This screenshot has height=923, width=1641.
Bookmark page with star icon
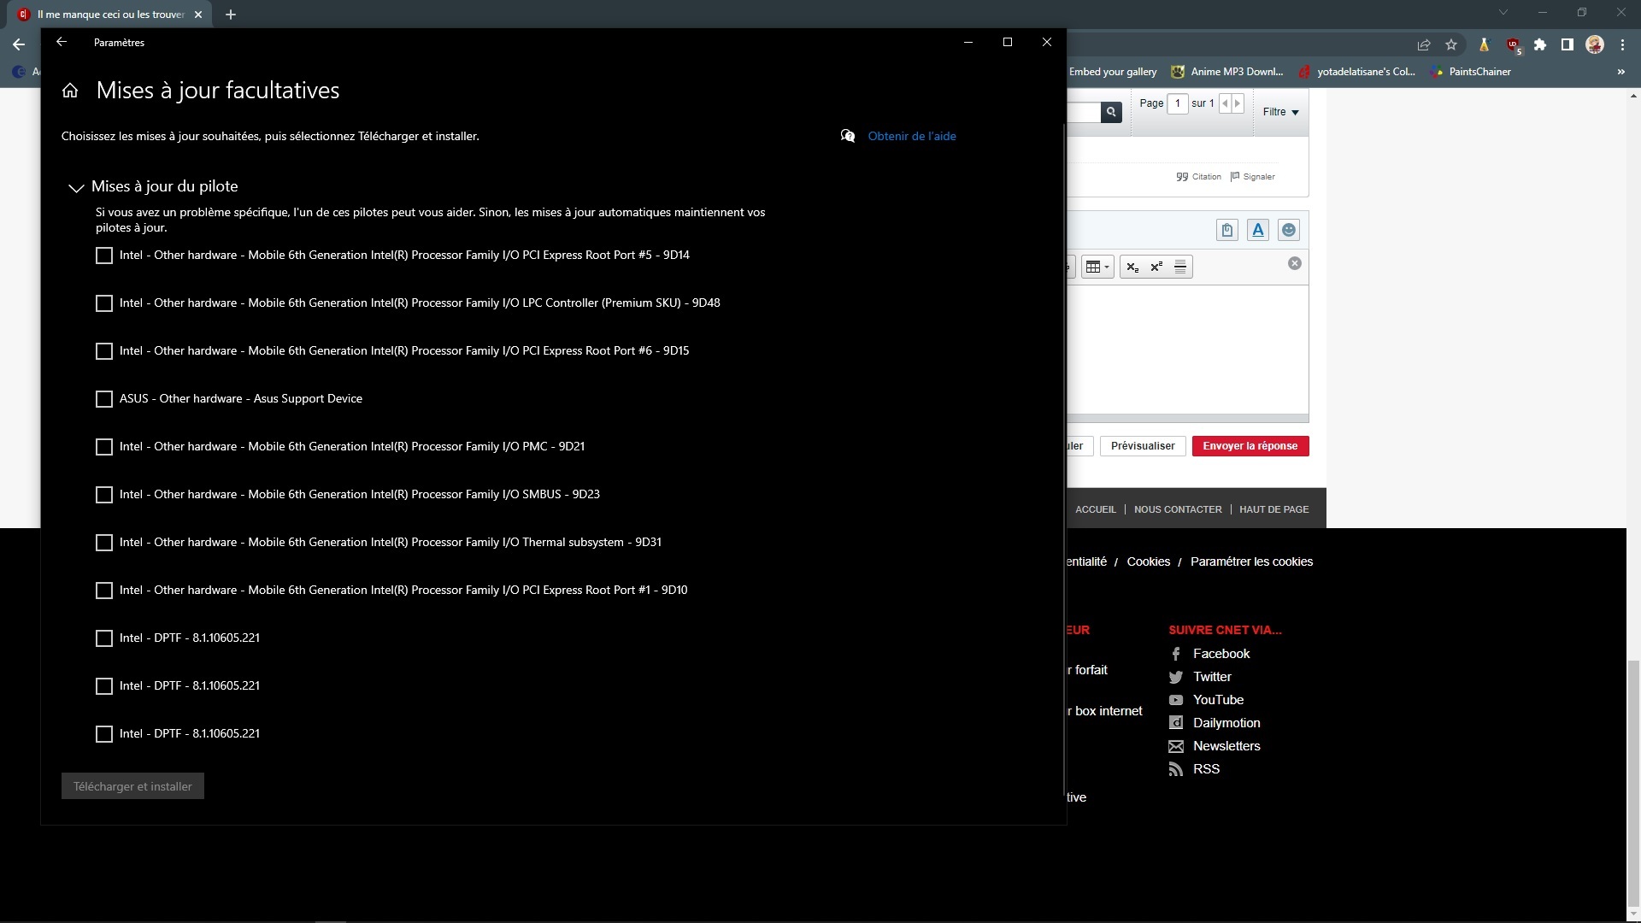click(1451, 44)
